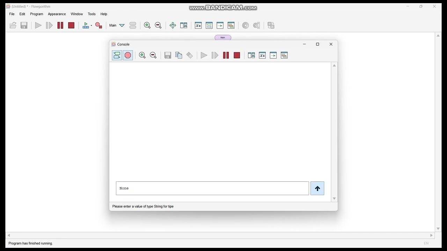Open the Help menu

pos(104,14)
